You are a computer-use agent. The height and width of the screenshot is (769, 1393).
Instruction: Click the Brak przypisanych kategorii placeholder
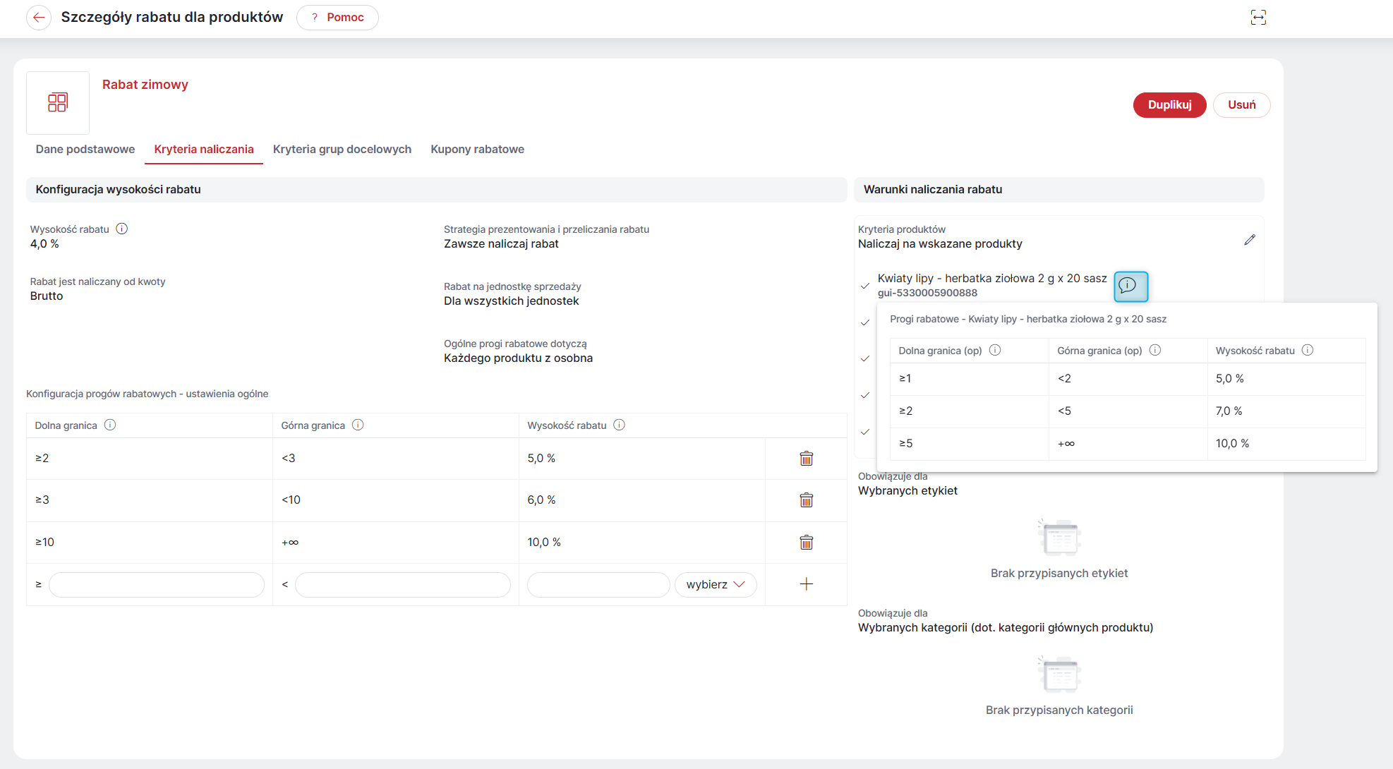(x=1059, y=710)
